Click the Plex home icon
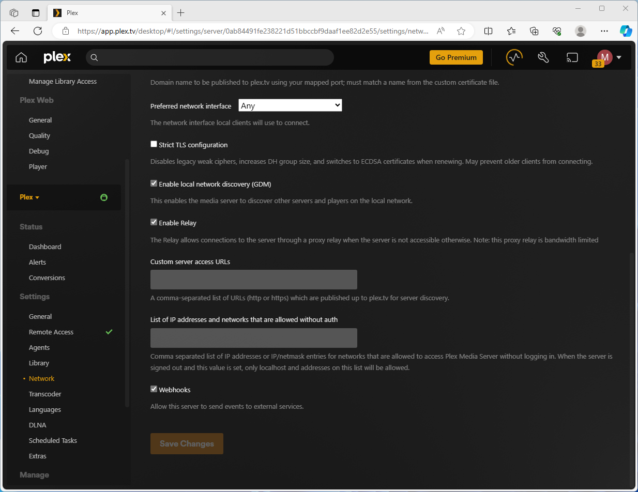 click(x=21, y=57)
